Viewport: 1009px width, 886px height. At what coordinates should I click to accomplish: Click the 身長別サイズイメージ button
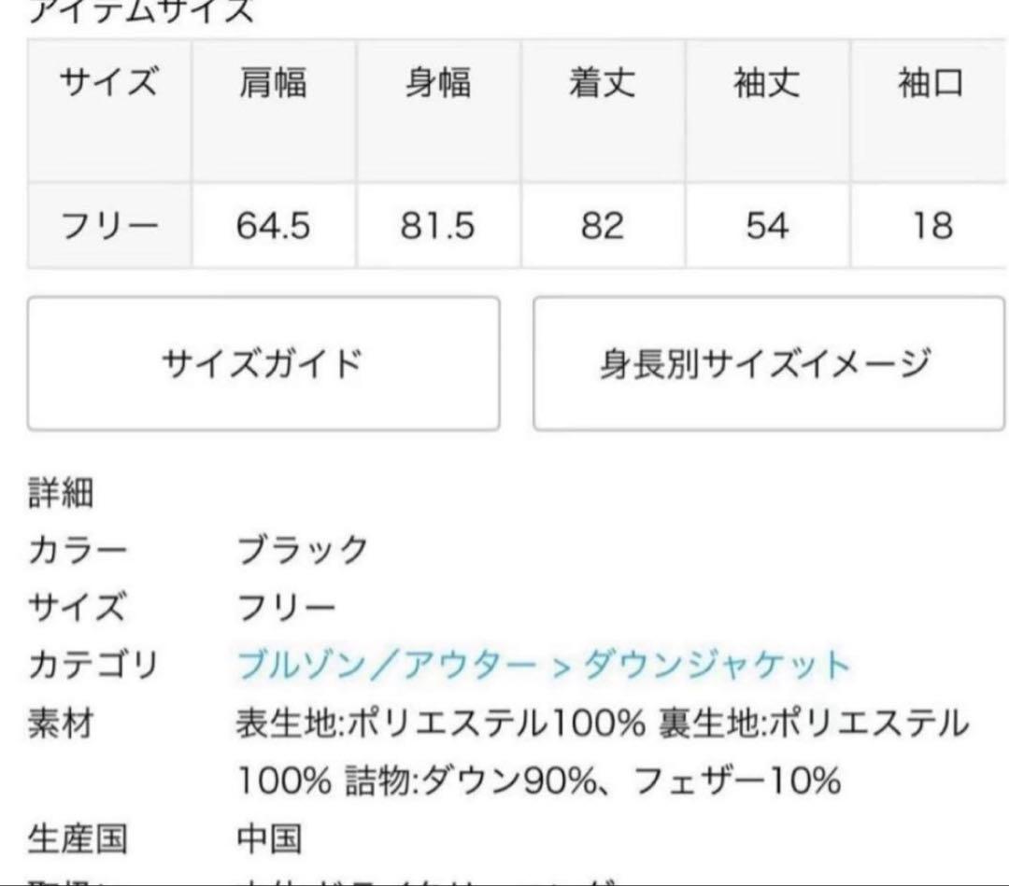tap(768, 363)
